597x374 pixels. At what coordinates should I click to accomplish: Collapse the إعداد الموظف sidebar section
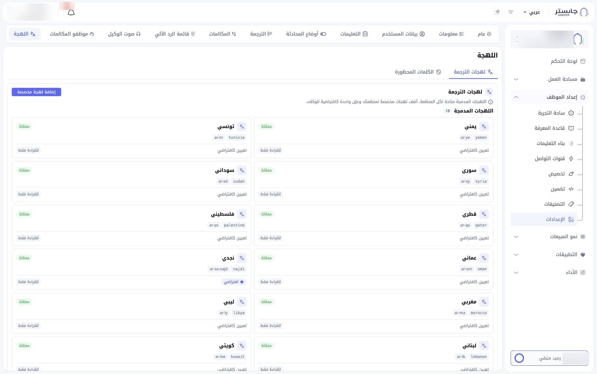549,97
